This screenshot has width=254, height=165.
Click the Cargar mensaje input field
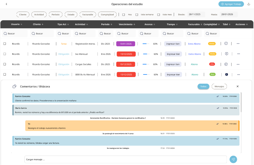point(126,159)
